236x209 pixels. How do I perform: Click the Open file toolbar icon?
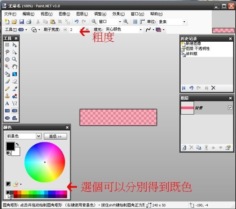[x=14, y=22]
